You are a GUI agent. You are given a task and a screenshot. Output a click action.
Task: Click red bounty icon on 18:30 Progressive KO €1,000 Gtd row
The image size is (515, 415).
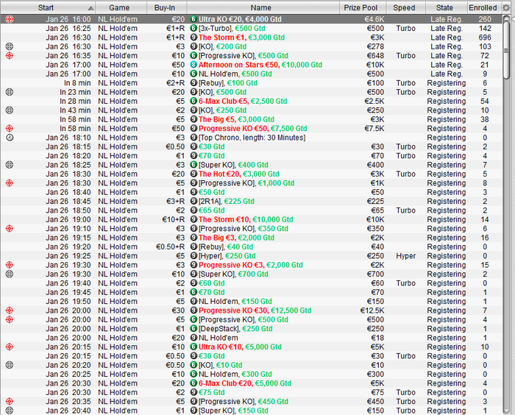(10, 183)
